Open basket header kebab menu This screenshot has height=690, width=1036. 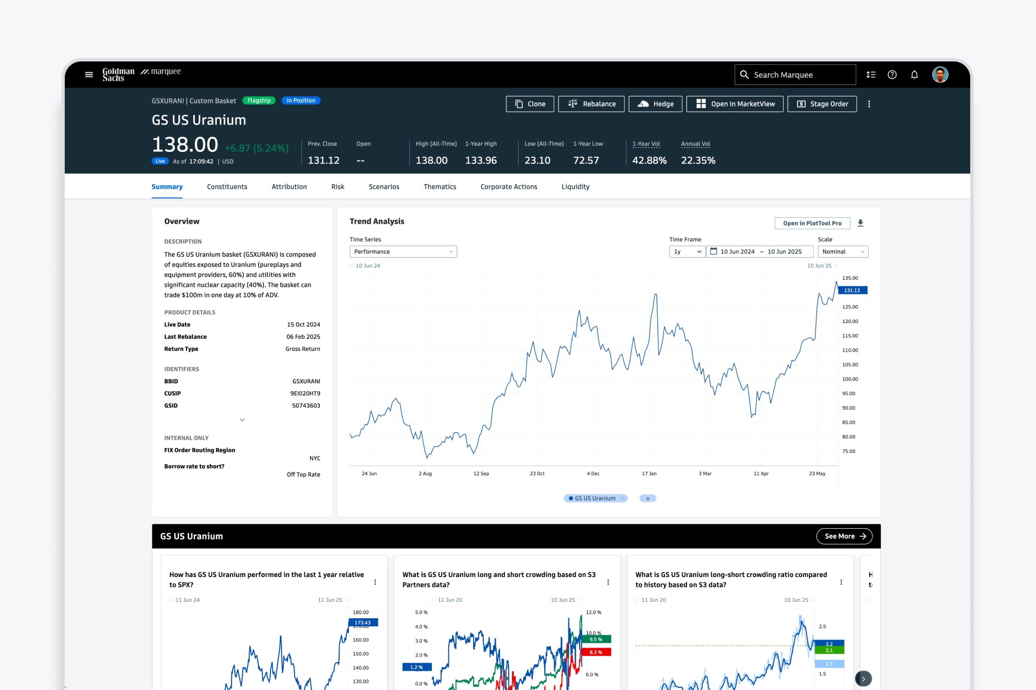[x=869, y=104]
